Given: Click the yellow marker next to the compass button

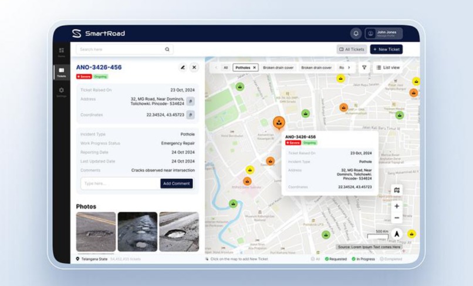Looking at the screenshot, I should (x=411, y=234).
